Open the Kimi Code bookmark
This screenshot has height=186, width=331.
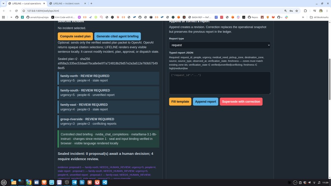pyautogui.click(x=63, y=17)
